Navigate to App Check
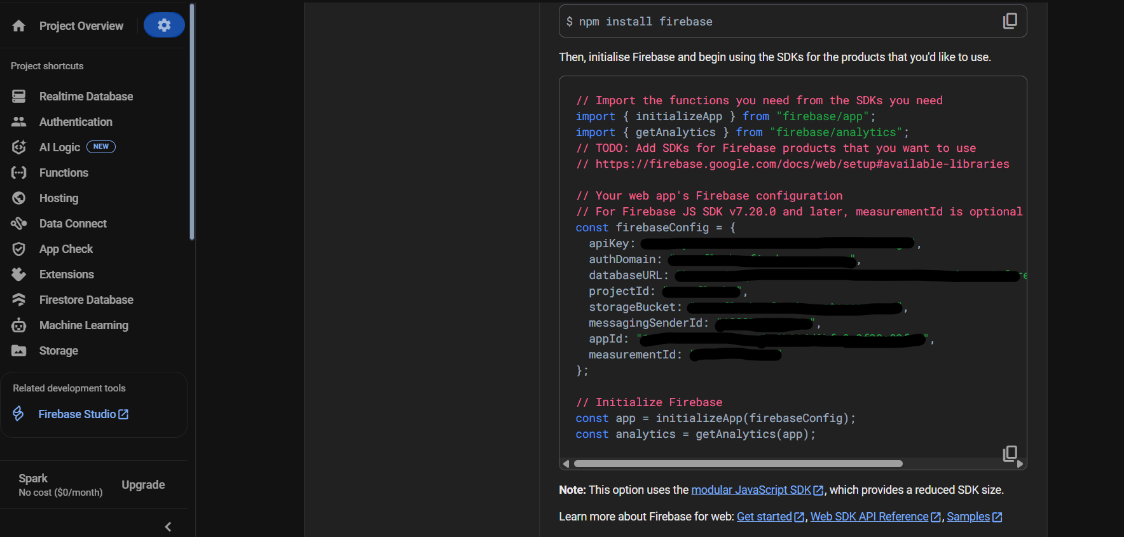 tap(66, 249)
